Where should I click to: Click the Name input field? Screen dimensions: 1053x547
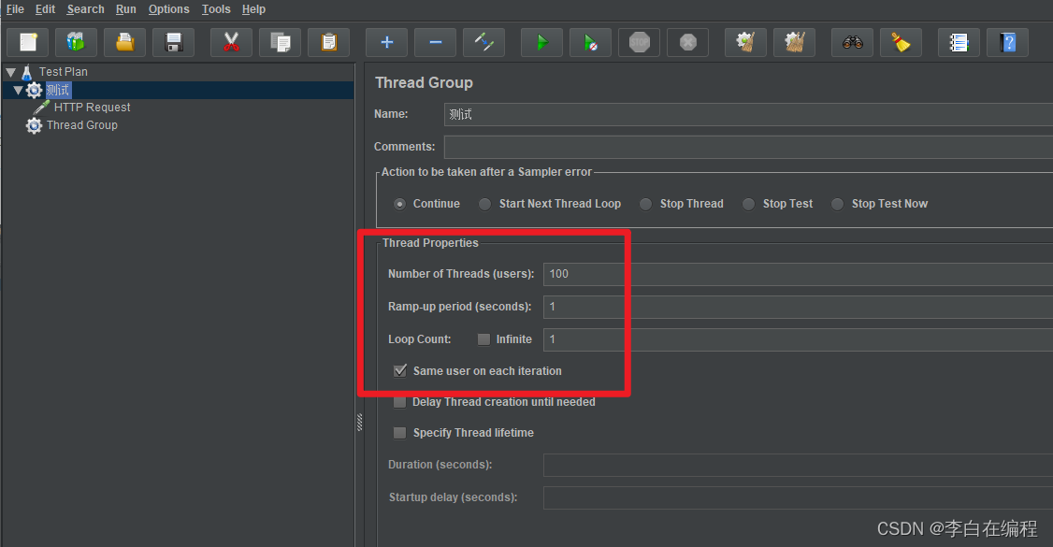click(x=748, y=115)
